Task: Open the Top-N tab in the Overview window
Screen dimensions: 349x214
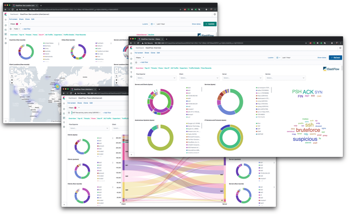Action: pos(147,68)
